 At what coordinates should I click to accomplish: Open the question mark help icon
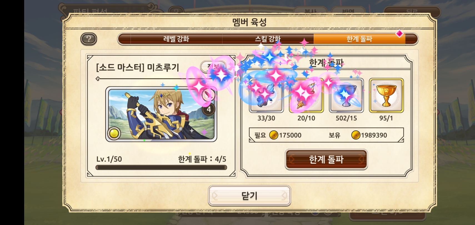point(89,39)
